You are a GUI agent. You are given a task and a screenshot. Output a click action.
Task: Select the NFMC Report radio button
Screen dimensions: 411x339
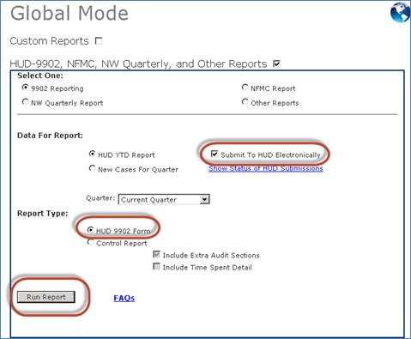pyautogui.click(x=245, y=87)
